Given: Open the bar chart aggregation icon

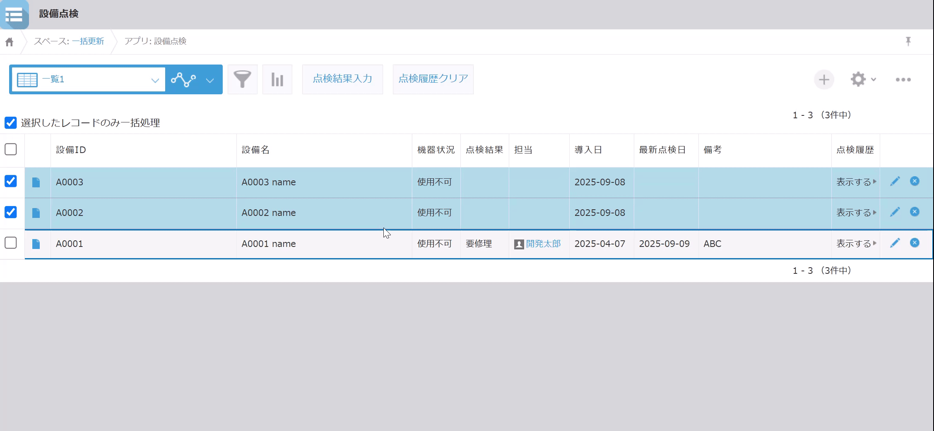Looking at the screenshot, I should [277, 79].
